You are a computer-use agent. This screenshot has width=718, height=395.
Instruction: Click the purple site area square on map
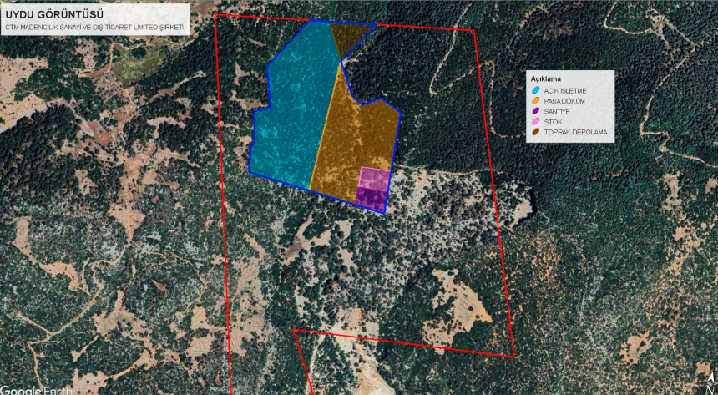[372, 199]
